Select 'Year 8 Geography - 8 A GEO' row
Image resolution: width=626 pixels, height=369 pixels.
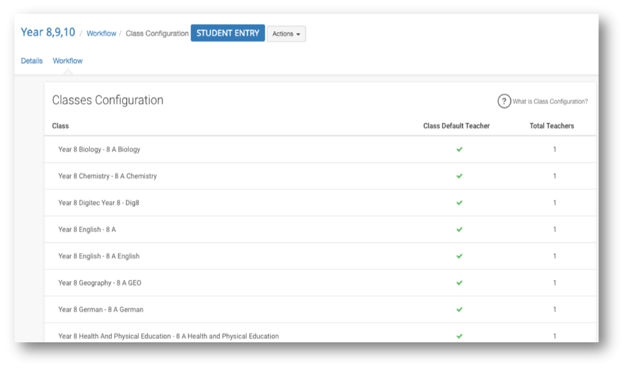coord(320,283)
